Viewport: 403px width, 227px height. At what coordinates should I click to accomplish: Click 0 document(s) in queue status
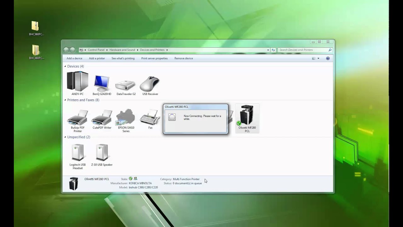pyautogui.click(x=187, y=183)
